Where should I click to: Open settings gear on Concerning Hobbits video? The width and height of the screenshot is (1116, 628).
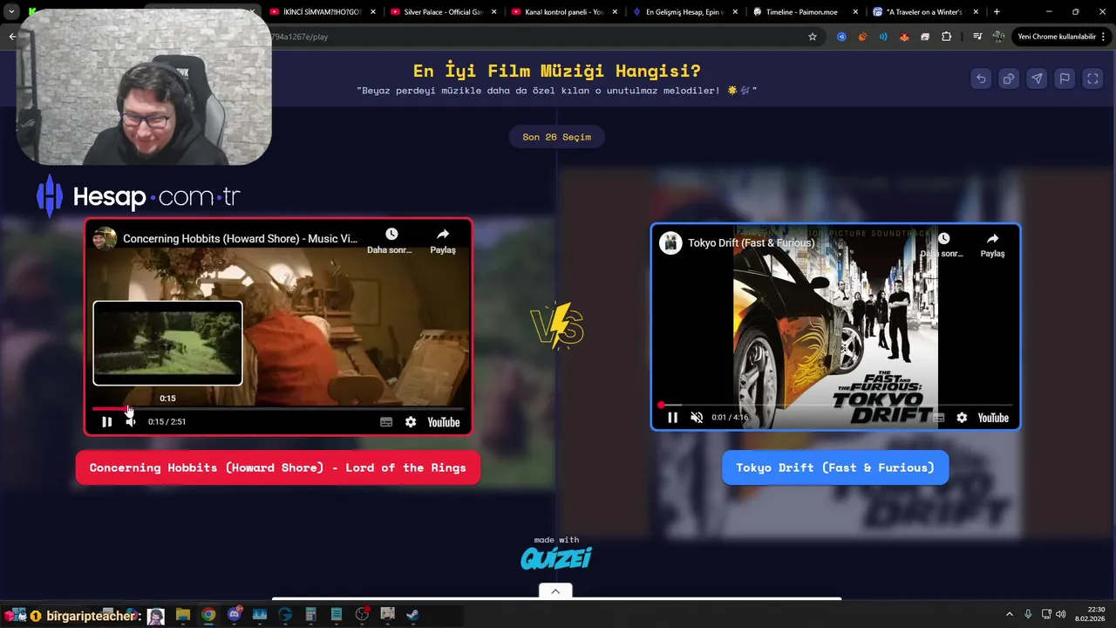pyautogui.click(x=411, y=422)
